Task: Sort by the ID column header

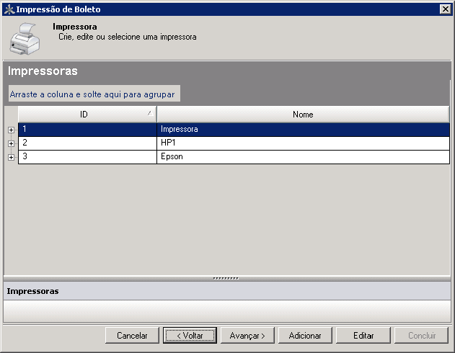Action: [87, 115]
